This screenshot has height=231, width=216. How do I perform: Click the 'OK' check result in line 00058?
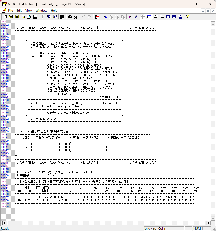point(20,200)
